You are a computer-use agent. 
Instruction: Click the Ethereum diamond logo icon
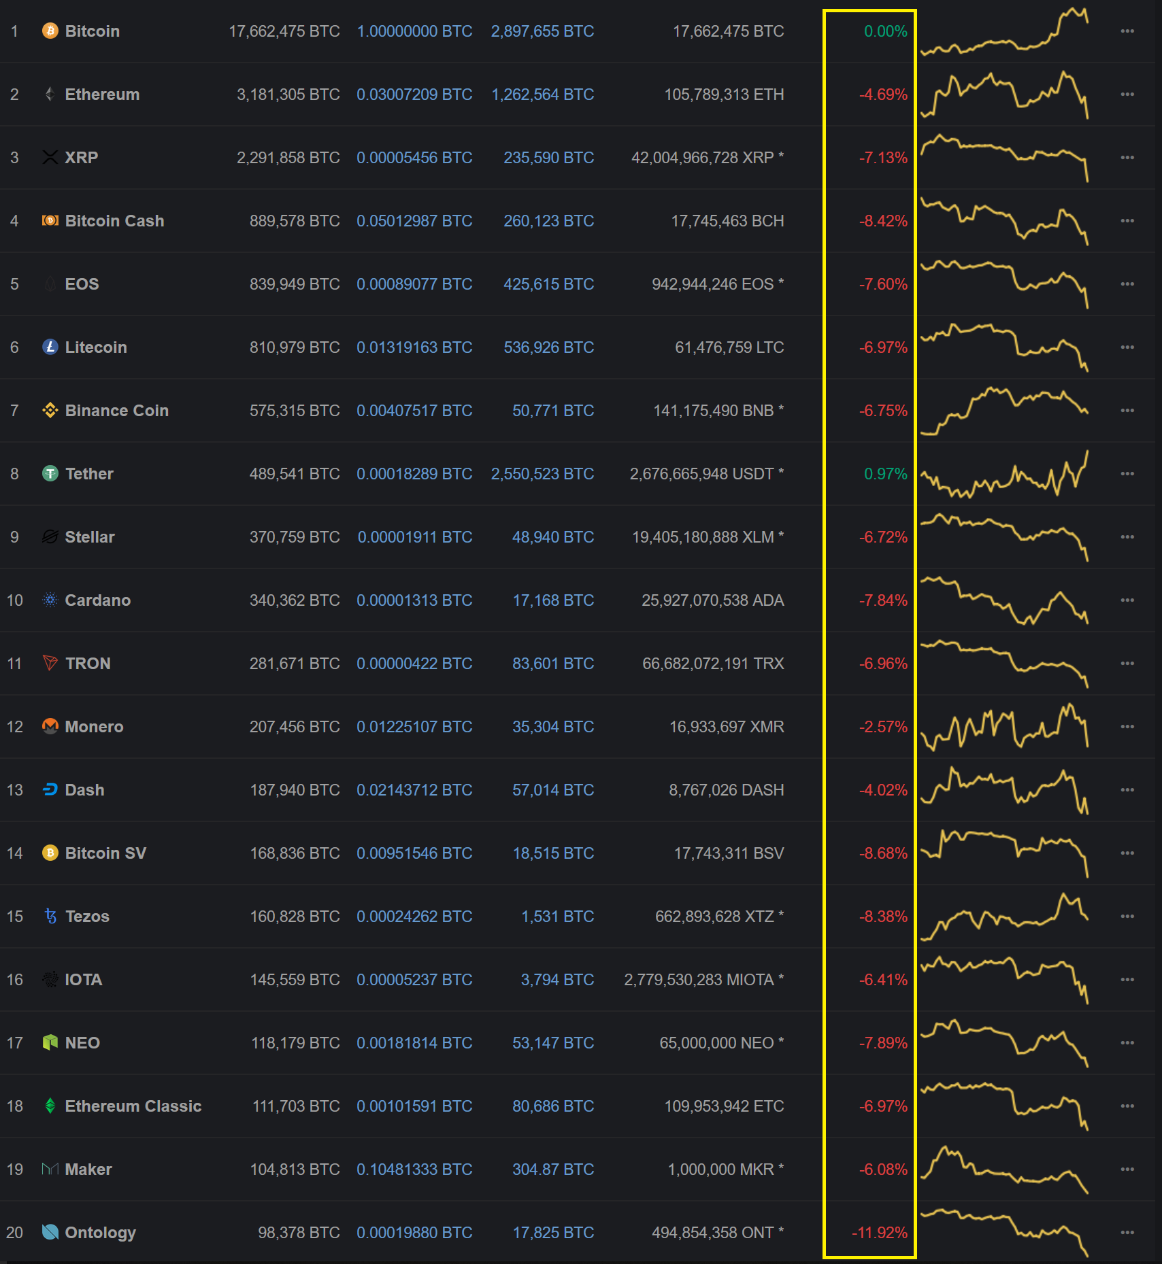click(x=50, y=95)
